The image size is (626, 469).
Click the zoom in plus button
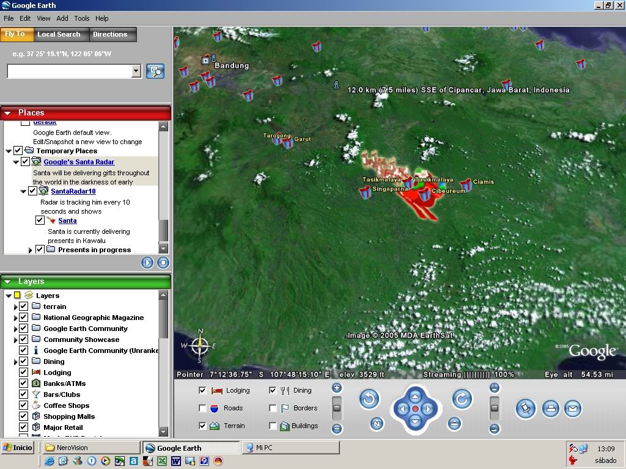tap(337, 388)
